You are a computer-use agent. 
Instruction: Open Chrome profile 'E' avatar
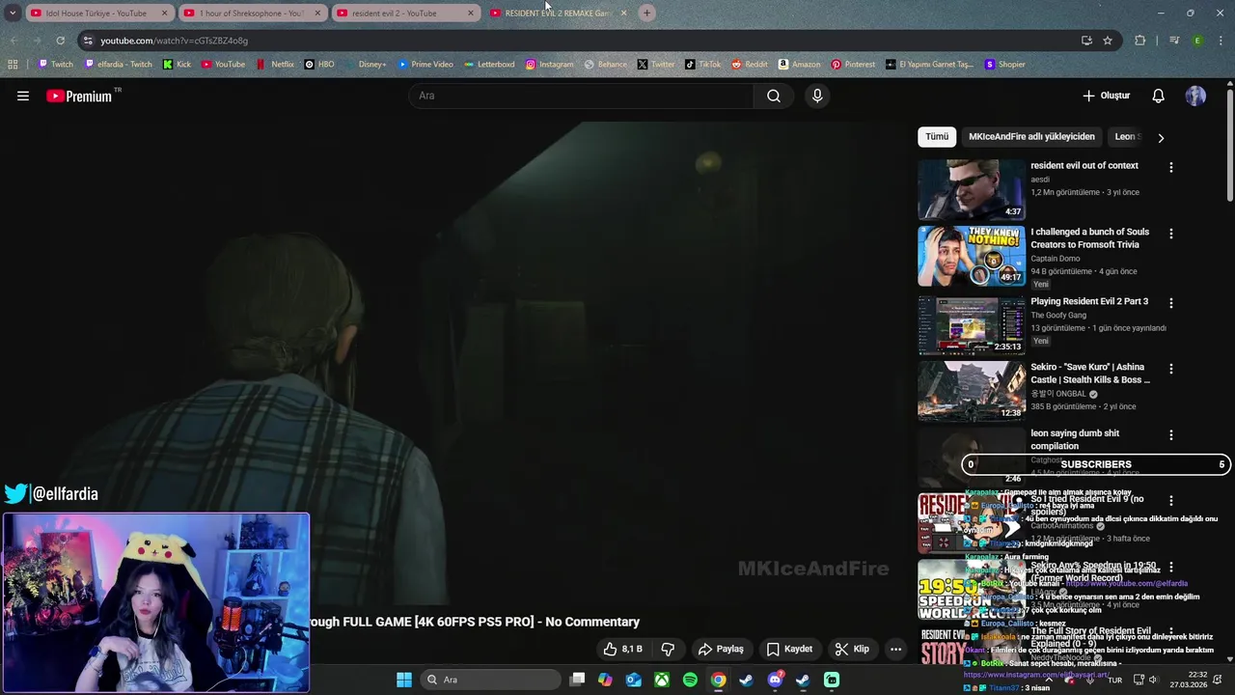click(1197, 41)
